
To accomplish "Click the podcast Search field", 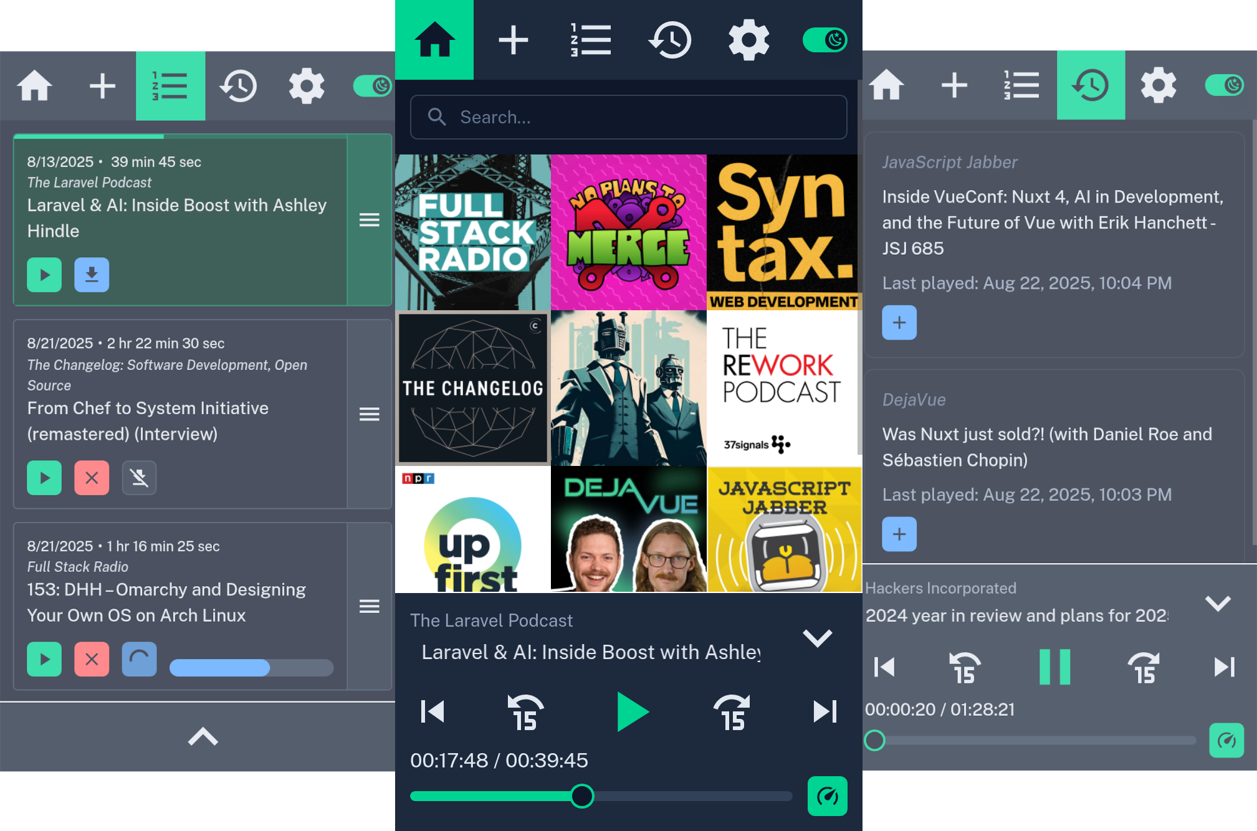I will (x=628, y=117).
